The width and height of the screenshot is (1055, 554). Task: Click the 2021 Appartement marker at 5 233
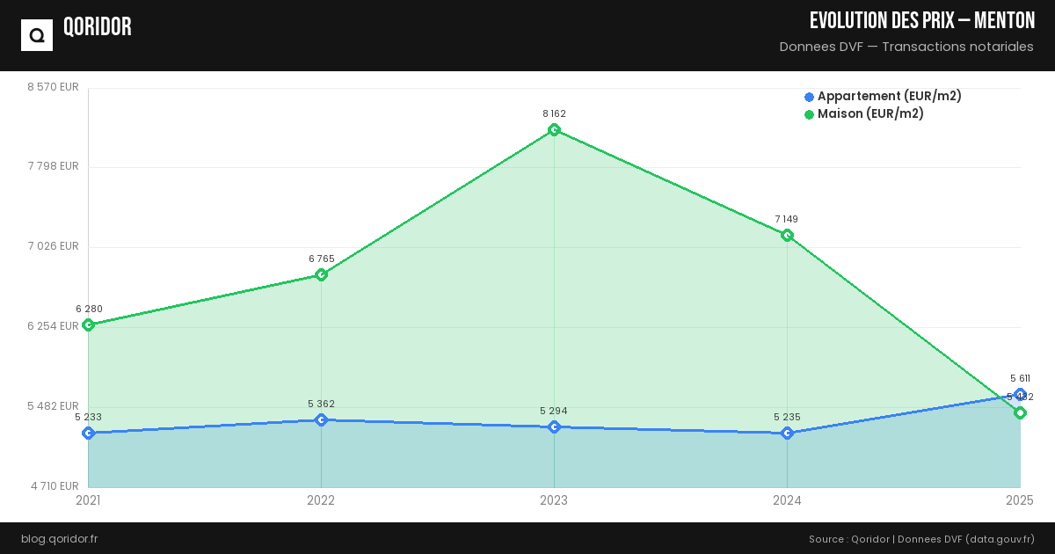[88, 434]
